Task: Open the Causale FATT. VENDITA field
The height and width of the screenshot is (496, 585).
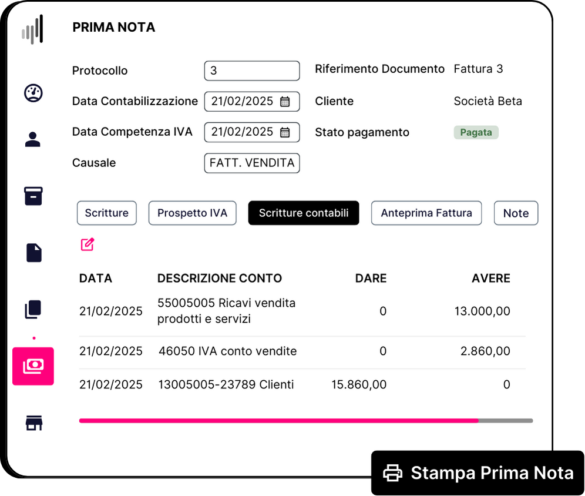Action: point(252,163)
